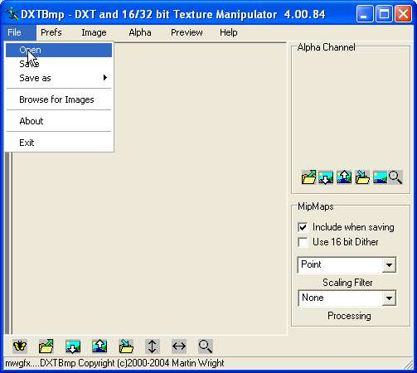
Task: Open the Preview menu
Action: (187, 32)
